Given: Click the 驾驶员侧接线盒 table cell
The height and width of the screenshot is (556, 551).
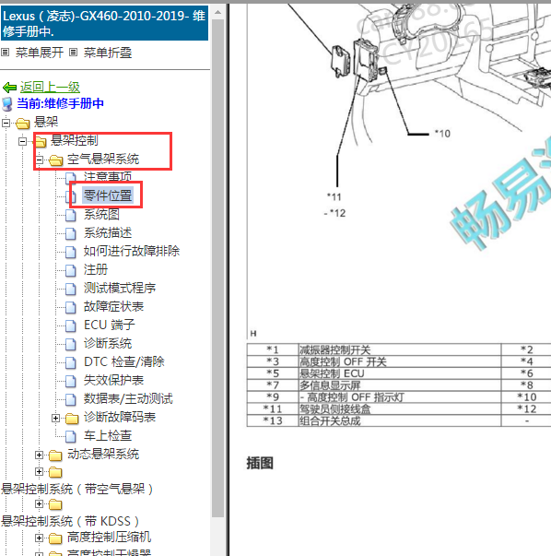Looking at the screenshot, I should pyautogui.click(x=399, y=409).
